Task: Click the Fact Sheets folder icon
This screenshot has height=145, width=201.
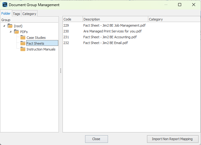Action: pos(23,43)
